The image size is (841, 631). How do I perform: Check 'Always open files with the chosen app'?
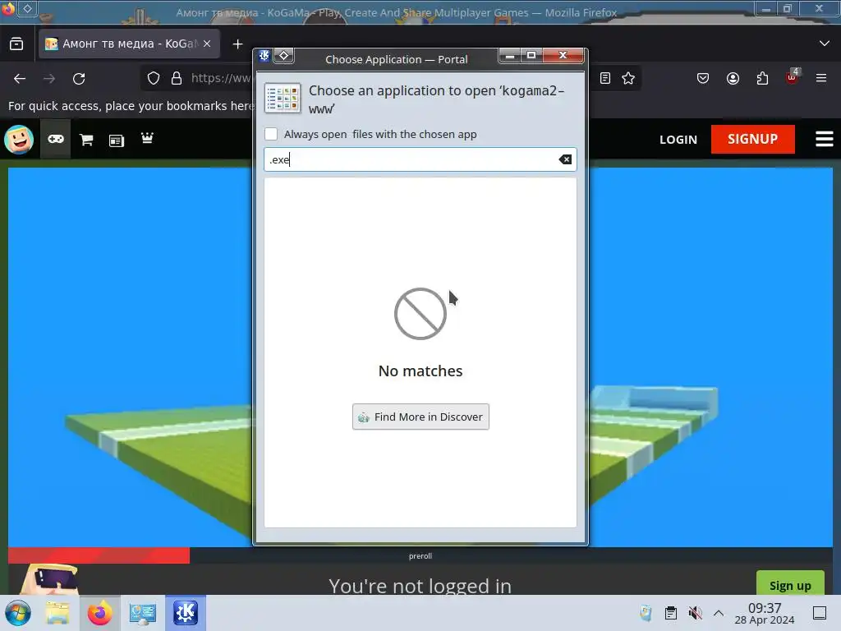coord(271,134)
